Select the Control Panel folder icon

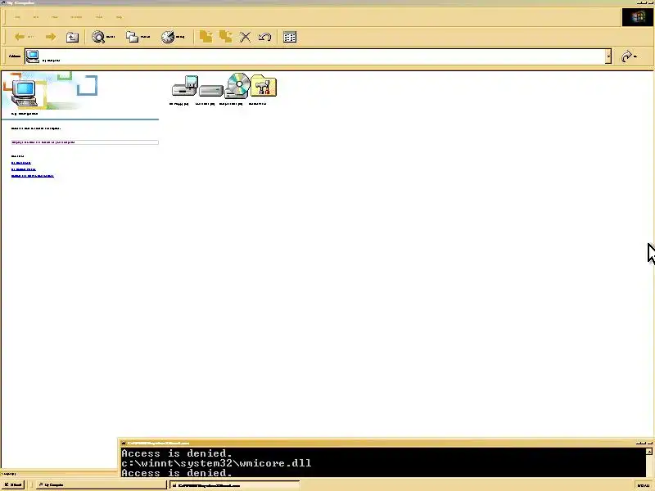click(264, 86)
